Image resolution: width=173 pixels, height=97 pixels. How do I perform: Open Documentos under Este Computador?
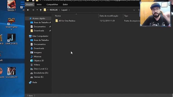tap(40, 44)
